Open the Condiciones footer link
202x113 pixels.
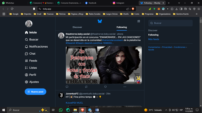point(180,47)
